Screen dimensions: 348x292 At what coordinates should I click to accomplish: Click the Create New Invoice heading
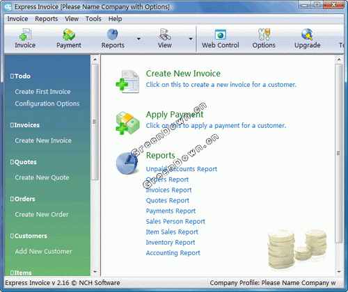pos(183,74)
